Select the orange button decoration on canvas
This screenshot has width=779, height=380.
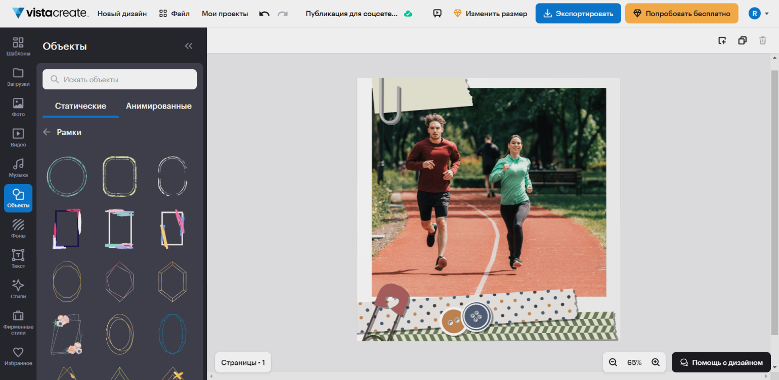453,321
